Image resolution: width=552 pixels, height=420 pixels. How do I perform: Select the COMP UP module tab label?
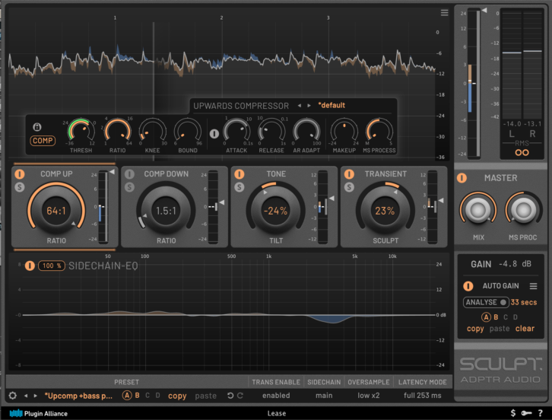(x=56, y=174)
